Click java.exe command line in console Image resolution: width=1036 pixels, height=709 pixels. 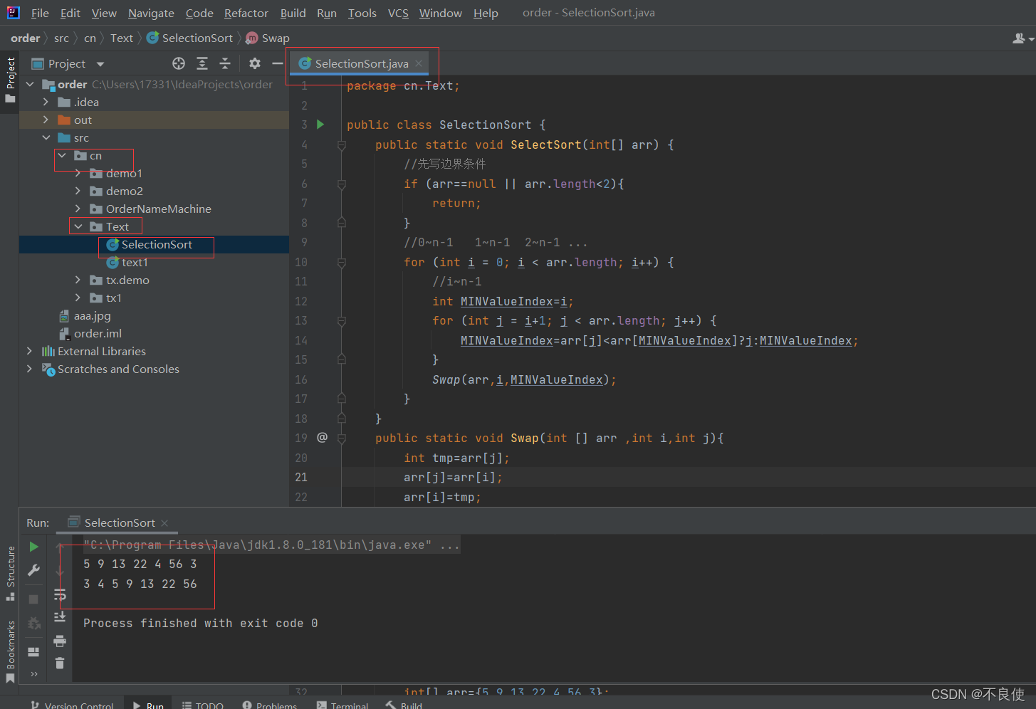click(x=271, y=545)
